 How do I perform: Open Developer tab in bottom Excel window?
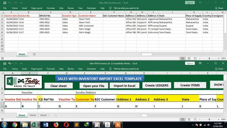[x=92, y=69]
